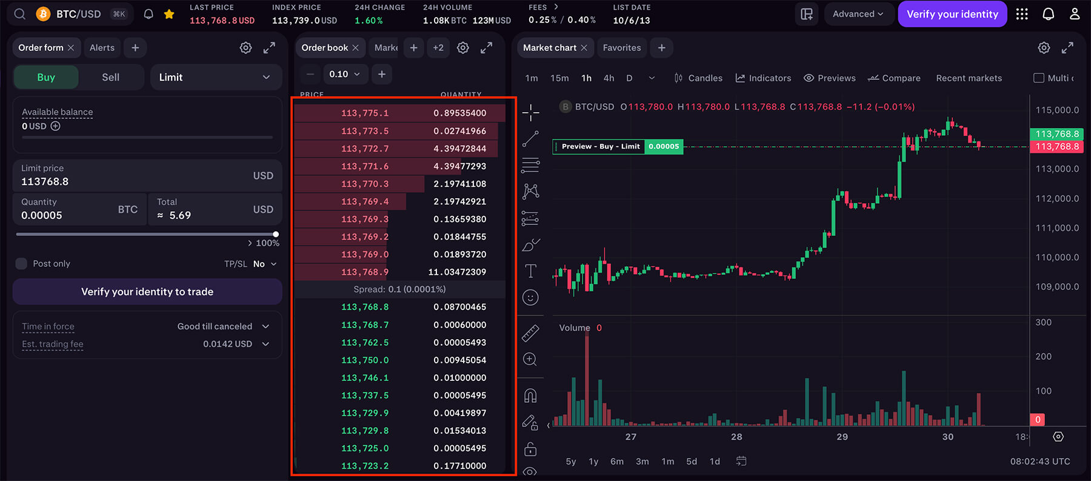The image size is (1091, 481).
Task: Open the Favorites tab
Action: (621, 48)
